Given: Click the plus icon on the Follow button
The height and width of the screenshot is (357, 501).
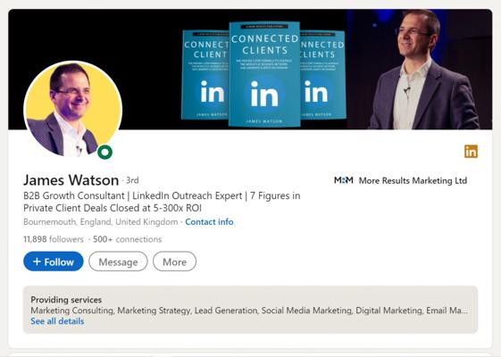Looking at the screenshot, I should point(37,262).
